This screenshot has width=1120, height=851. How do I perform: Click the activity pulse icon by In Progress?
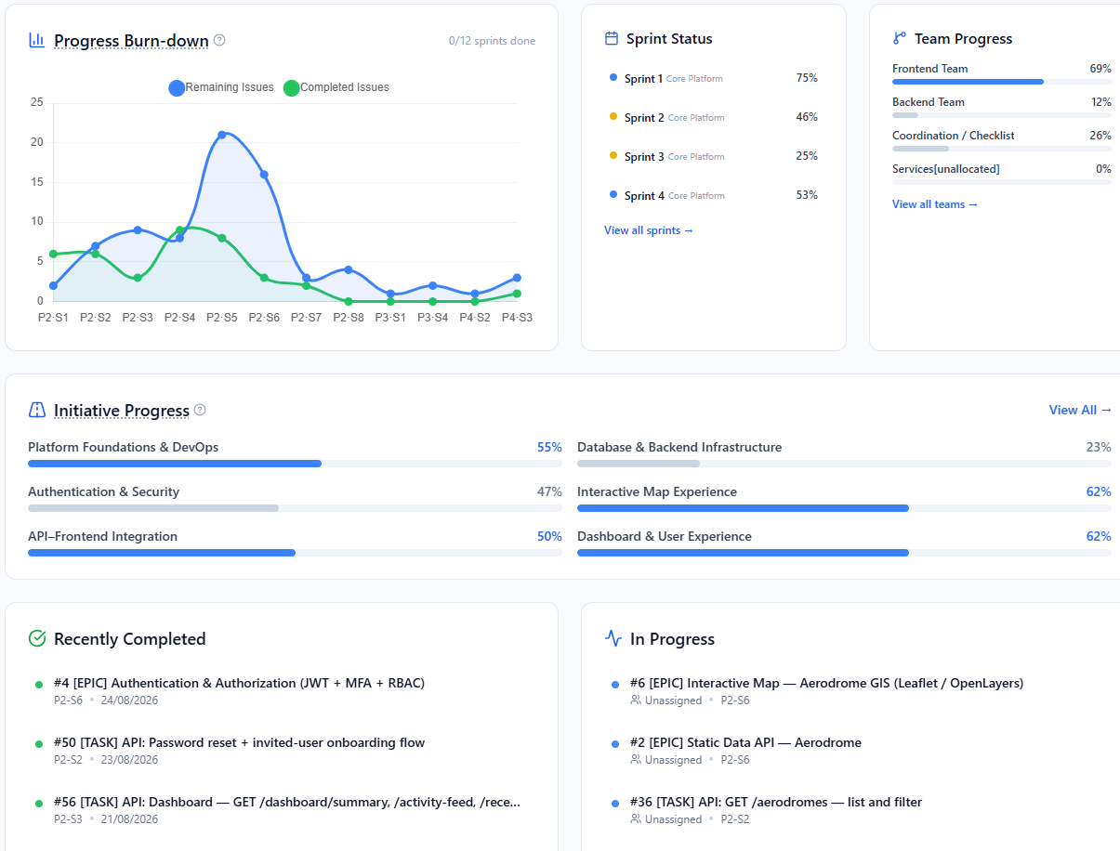(x=613, y=638)
